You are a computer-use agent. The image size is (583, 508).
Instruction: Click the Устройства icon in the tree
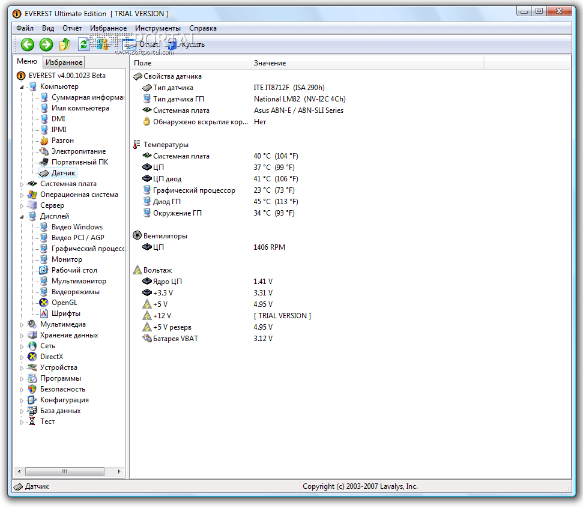click(32, 367)
